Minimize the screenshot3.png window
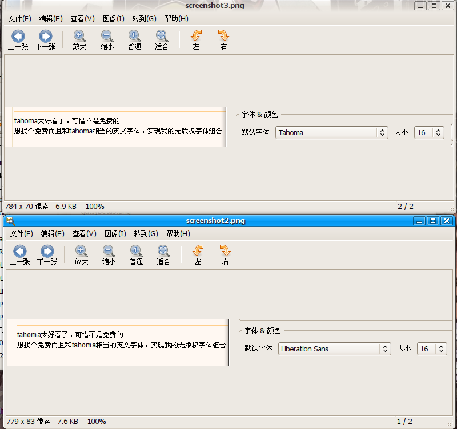 point(420,6)
